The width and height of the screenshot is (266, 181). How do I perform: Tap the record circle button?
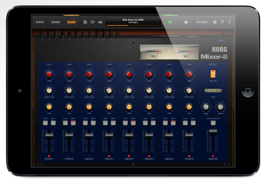[186, 22]
